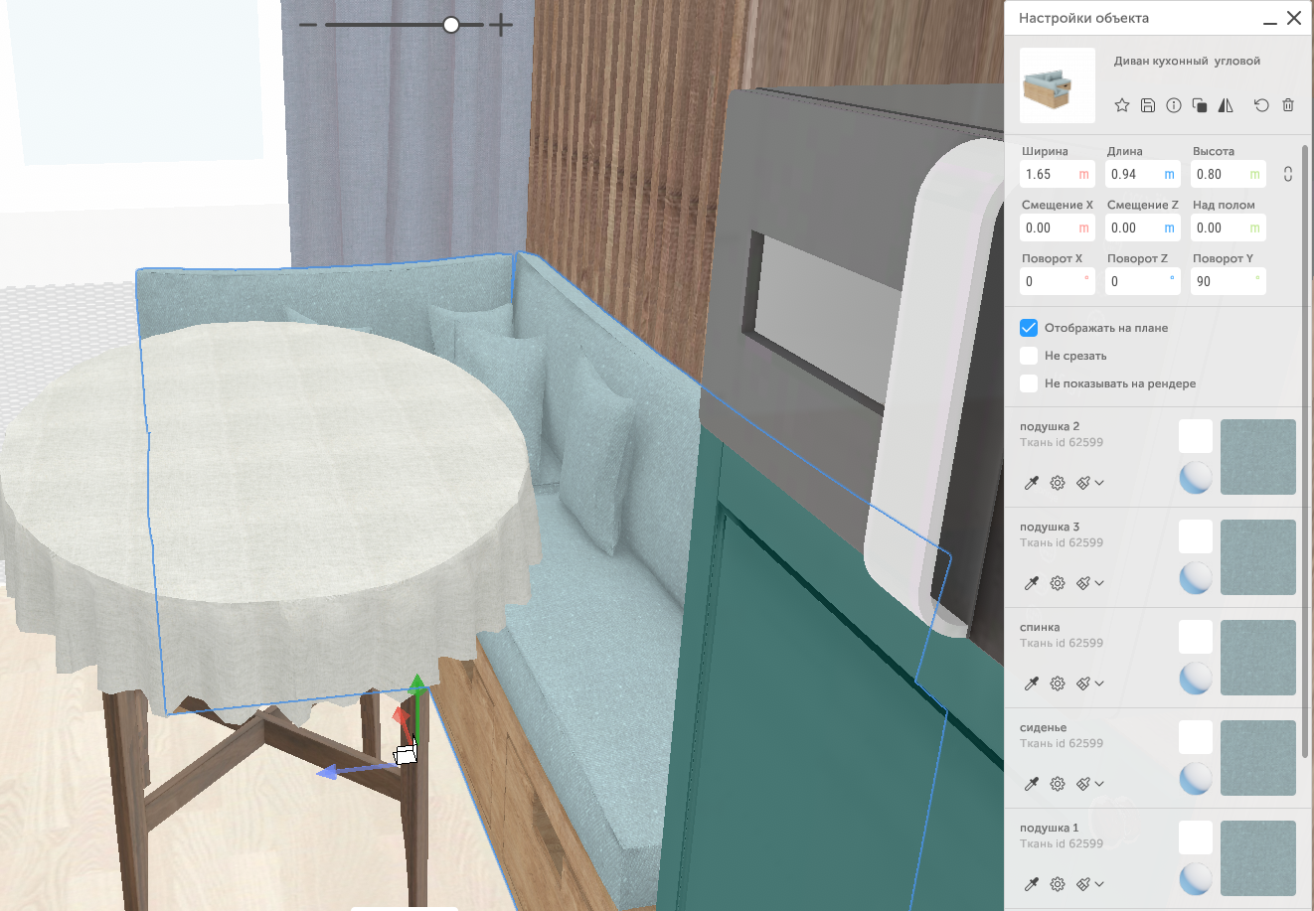Image resolution: width=1314 pixels, height=911 pixels.
Task: Click the Ширина field showing 1.65
Action: (1058, 174)
